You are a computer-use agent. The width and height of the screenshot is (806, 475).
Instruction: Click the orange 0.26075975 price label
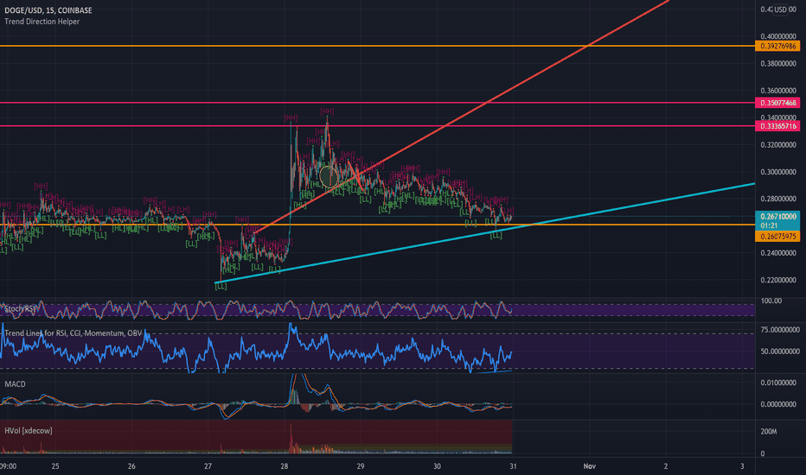777,237
